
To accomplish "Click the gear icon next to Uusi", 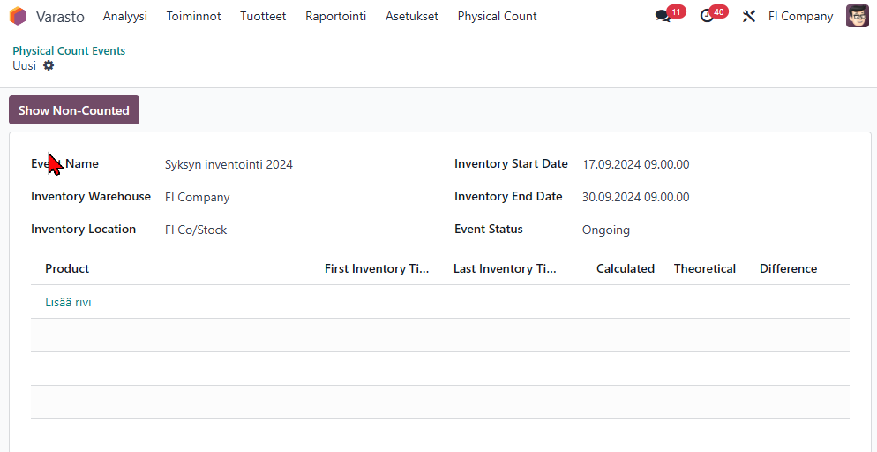I will 49,65.
